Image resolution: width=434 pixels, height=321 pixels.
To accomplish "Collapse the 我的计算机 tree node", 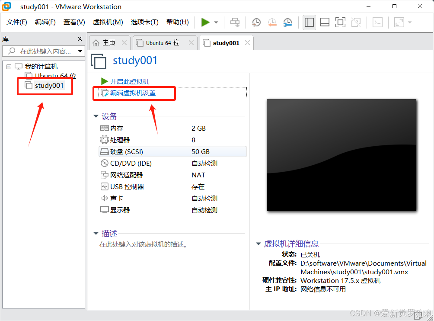I will pyautogui.click(x=9, y=67).
